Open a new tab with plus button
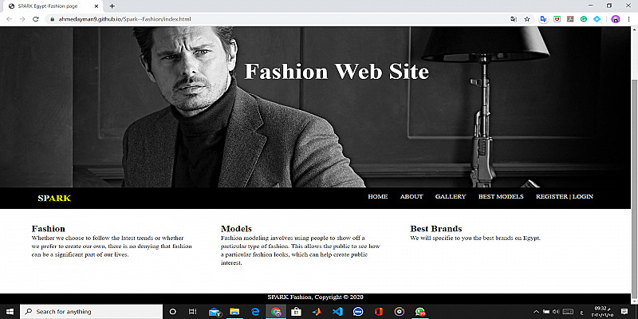The image size is (638, 319). [x=112, y=6]
